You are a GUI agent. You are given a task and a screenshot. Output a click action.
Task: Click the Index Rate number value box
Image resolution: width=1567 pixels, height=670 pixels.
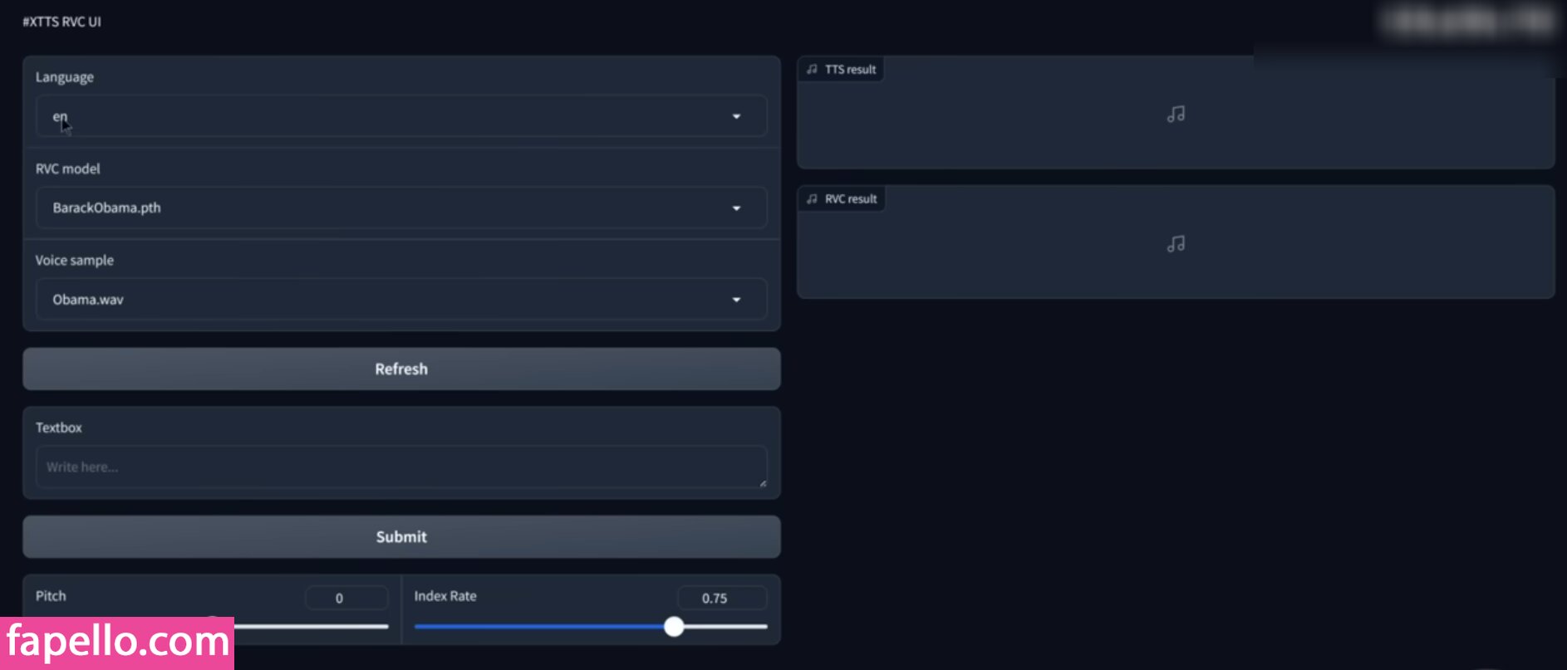click(721, 598)
